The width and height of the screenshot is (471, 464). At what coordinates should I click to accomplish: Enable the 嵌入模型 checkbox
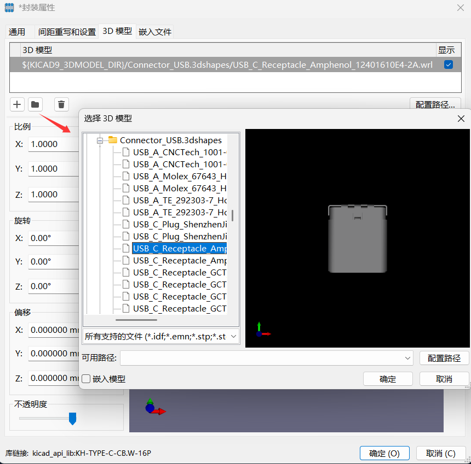(86, 379)
